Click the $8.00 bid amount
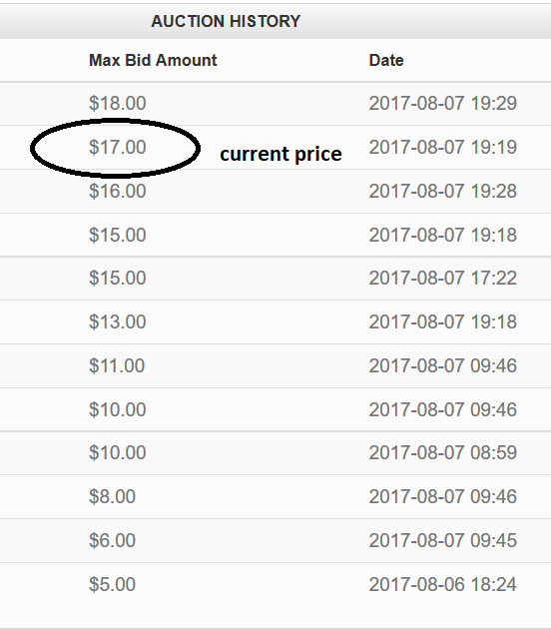The height and width of the screenshot is (629, 551). tap(112, 496)
